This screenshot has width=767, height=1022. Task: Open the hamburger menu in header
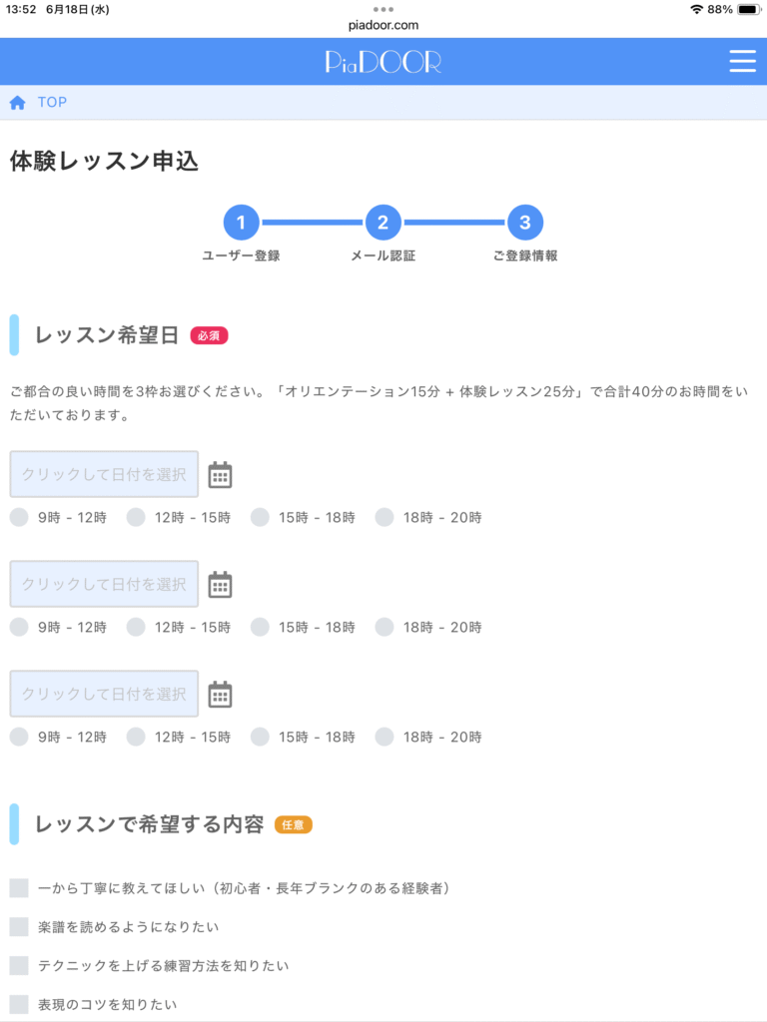click(x=742, y=61)
